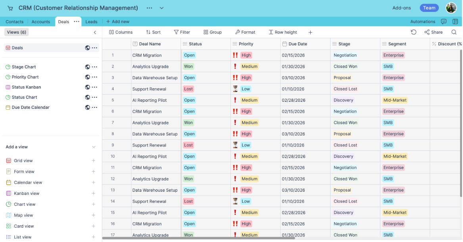463x242 pixels.
Task: Open the side panel icon beside comments
Action: coord(455,22)
